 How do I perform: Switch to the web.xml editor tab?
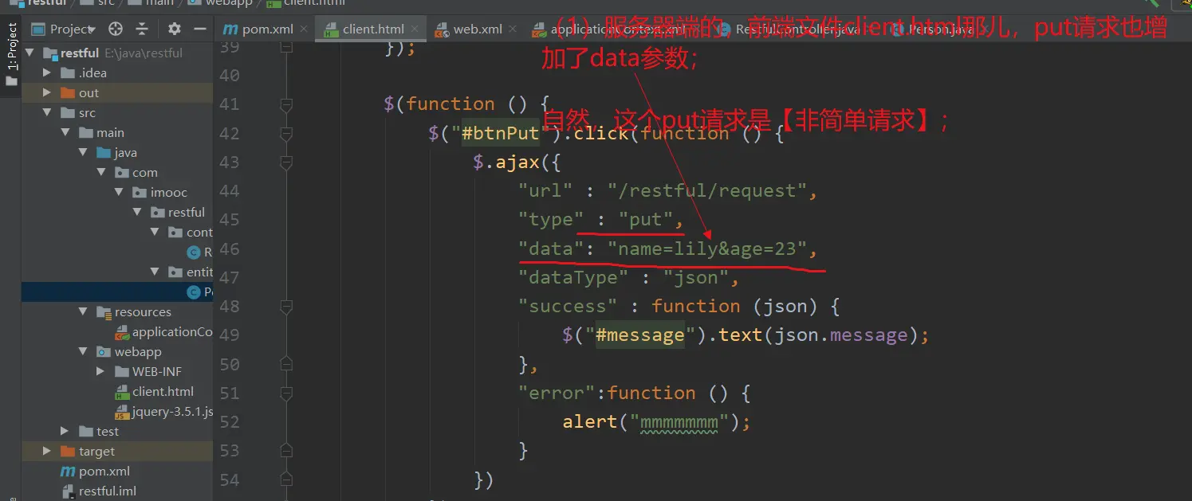coord(478,29)
